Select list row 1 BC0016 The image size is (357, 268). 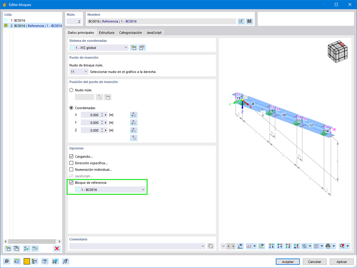(x=33, y=20)
